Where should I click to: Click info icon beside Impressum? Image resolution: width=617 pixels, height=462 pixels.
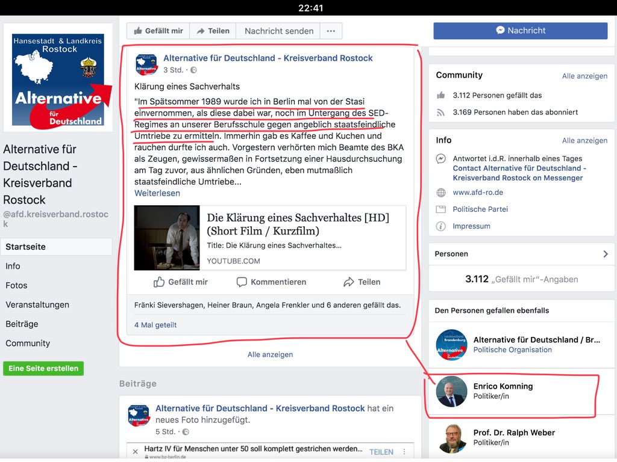[440, 226]
